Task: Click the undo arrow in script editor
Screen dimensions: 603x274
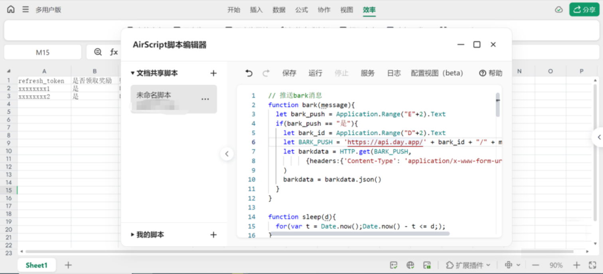Action: coord(249,73)
